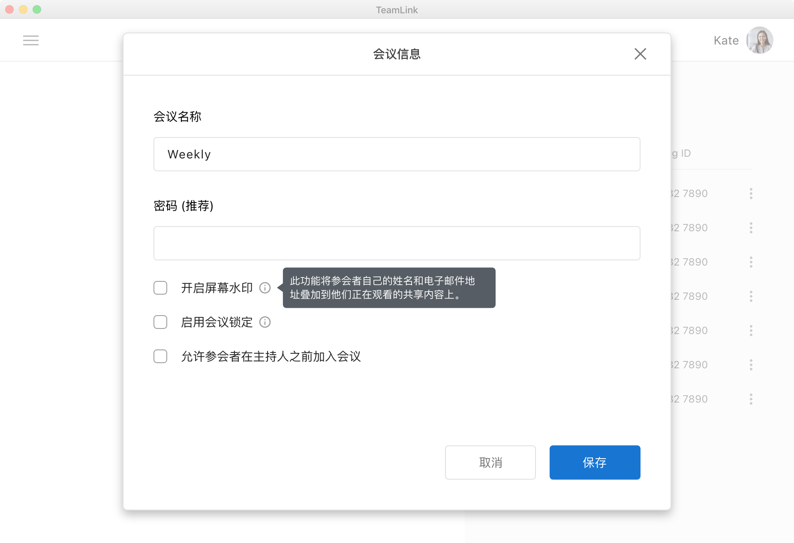Enable the 启用会议锁定 checkbox
The image size is (794, 543).
(x=160, y=322)
